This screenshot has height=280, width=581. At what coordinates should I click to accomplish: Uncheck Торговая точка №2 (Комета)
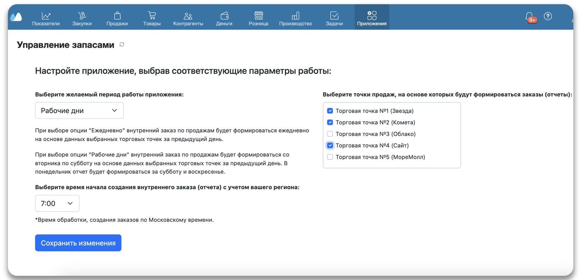pyautogui.click(x=330, y=122)
